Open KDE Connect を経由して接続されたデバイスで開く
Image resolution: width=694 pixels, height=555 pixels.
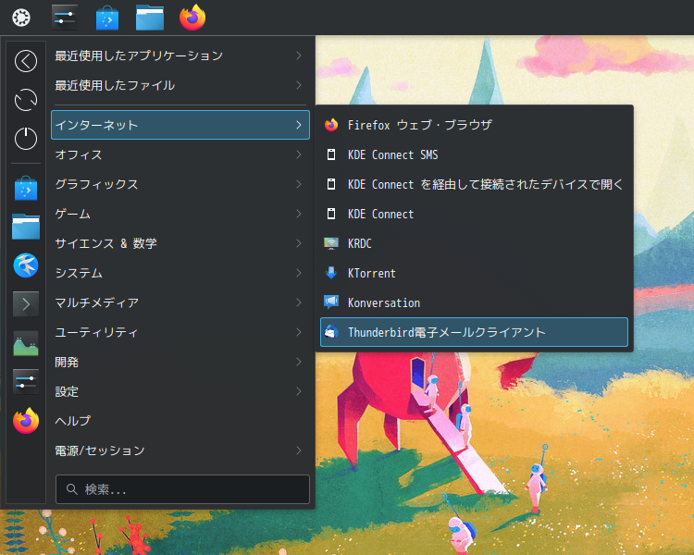474,184
